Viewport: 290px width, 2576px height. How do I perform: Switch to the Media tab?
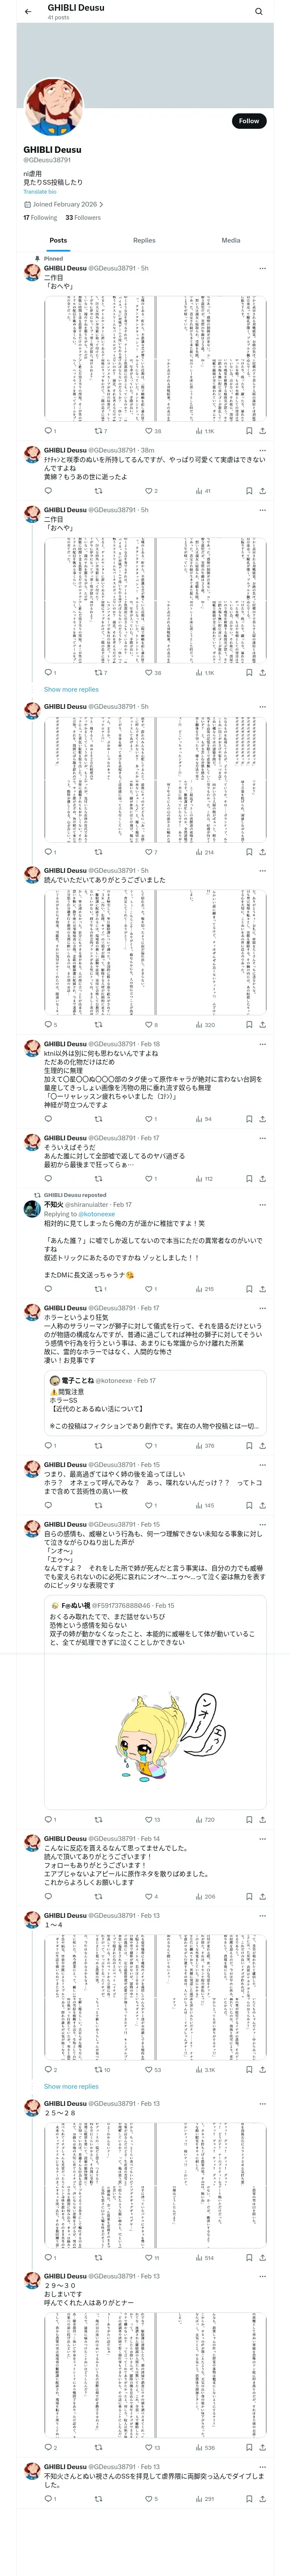[231, 240]
